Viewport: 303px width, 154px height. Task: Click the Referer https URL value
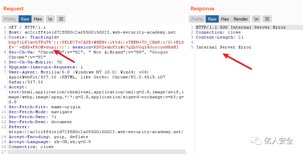tap(96, 132)
